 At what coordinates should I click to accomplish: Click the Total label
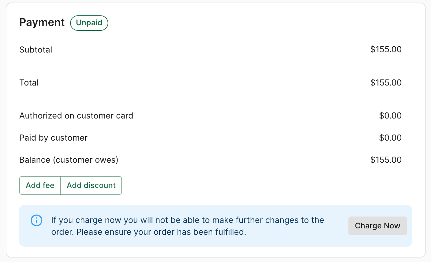(29, 83)
